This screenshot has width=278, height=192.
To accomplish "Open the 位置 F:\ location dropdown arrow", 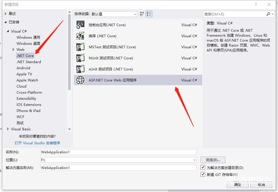I will [194, 160].
